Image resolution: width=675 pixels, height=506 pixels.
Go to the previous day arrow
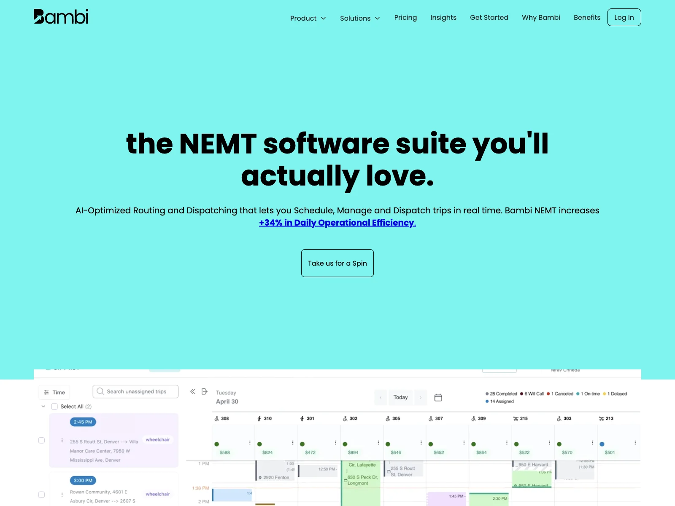[x=381, y=397]
